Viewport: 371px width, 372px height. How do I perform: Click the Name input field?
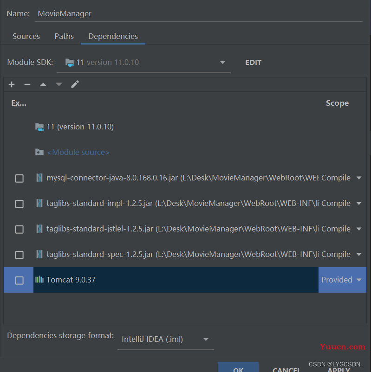pyautogui.click(x=198, y=13)
